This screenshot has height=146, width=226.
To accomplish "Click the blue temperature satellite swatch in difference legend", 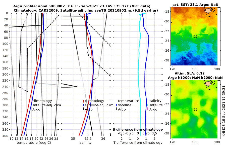I will coord(116,105).
